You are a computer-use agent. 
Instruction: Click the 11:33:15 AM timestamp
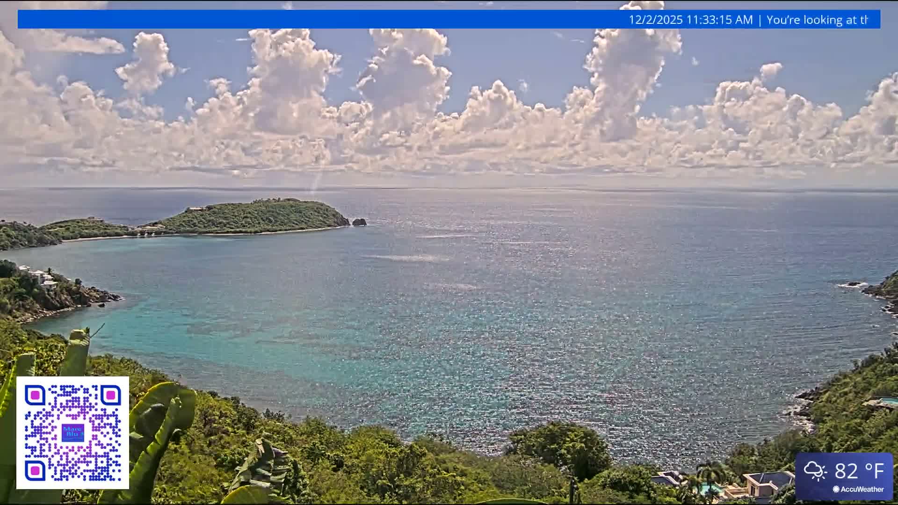pyautogui.click(x=720, y=20)
